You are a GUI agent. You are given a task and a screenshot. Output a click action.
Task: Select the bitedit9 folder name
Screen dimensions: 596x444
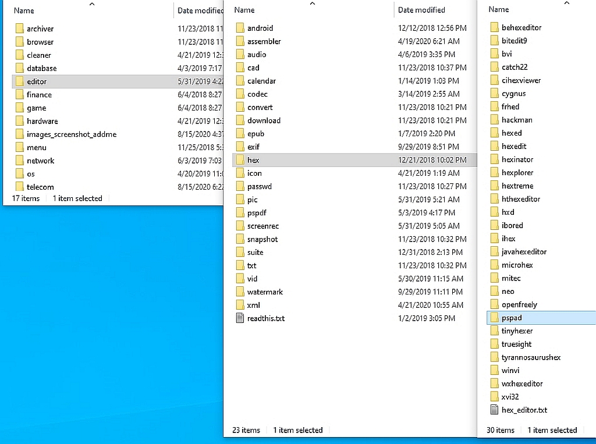click(x=515, y=41)
